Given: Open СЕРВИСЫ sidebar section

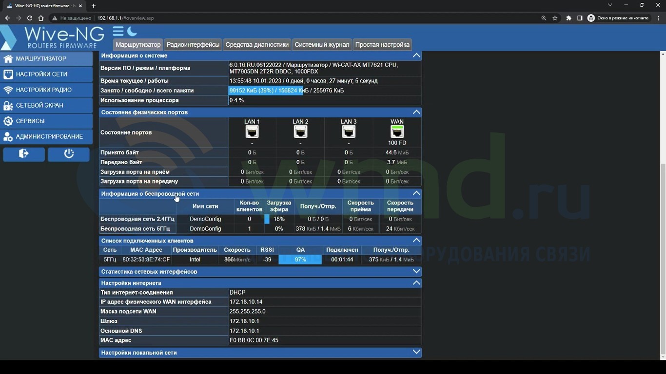Looking at the screenshot, I should click(46, 121).
